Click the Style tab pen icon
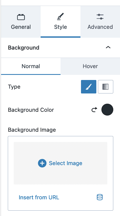Screen dimensions: 120x216 pyautogui.click(x=61, y=16)
